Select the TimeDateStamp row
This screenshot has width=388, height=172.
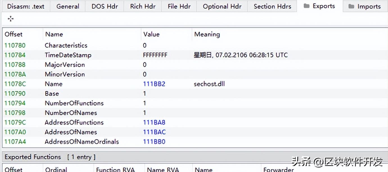(68, 55)
